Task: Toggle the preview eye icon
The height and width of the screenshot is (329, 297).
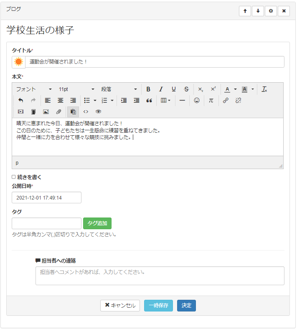Action: [x=99, y=112]
